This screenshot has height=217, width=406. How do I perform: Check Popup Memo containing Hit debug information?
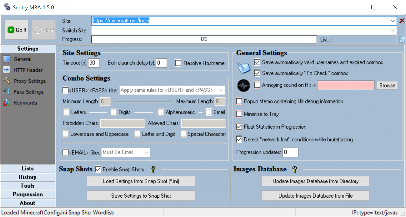pyautogui.click(x=239, y=101)
